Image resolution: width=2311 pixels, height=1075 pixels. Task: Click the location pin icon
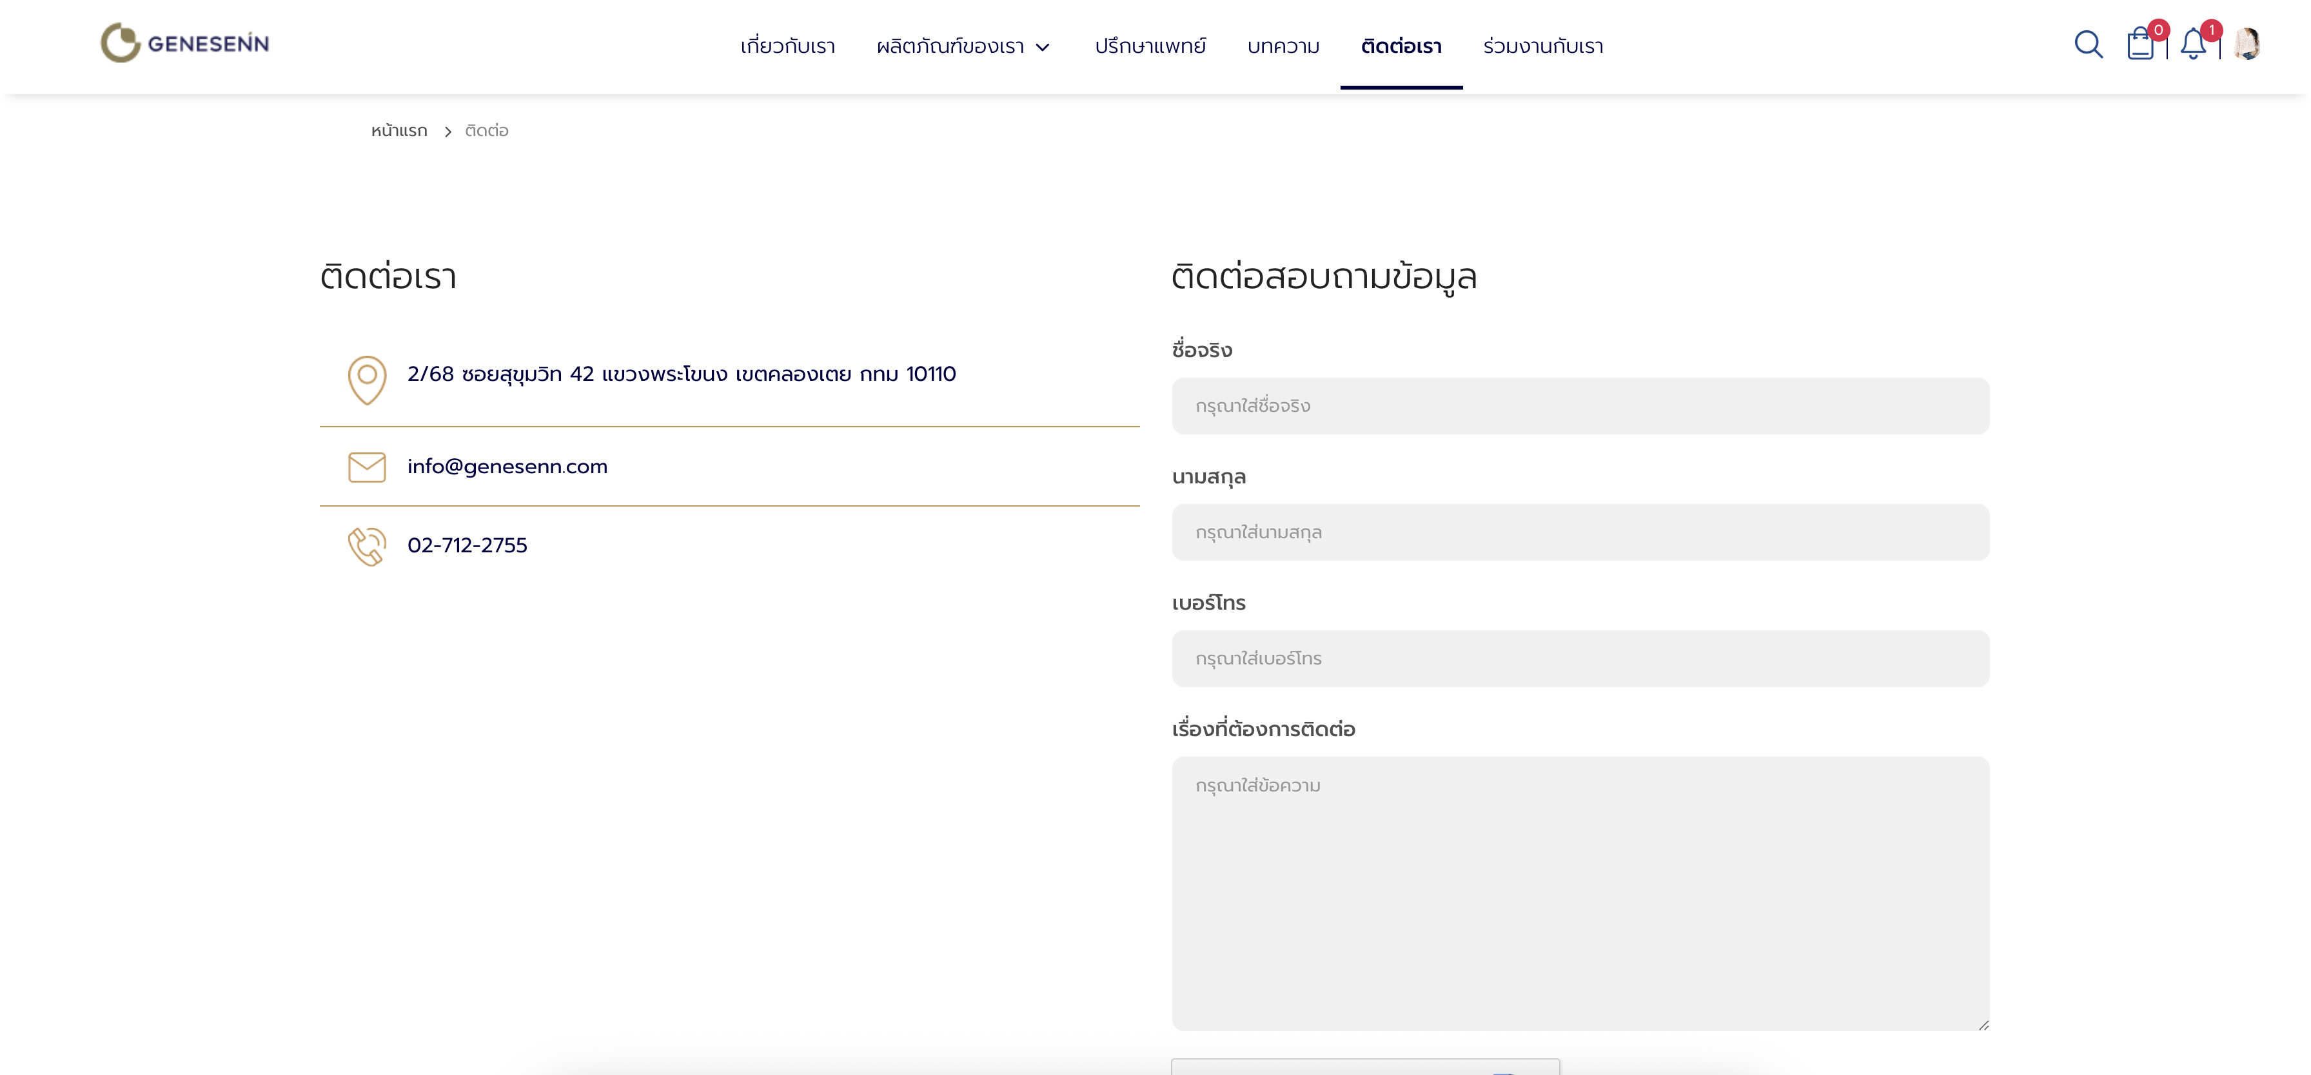367,379
